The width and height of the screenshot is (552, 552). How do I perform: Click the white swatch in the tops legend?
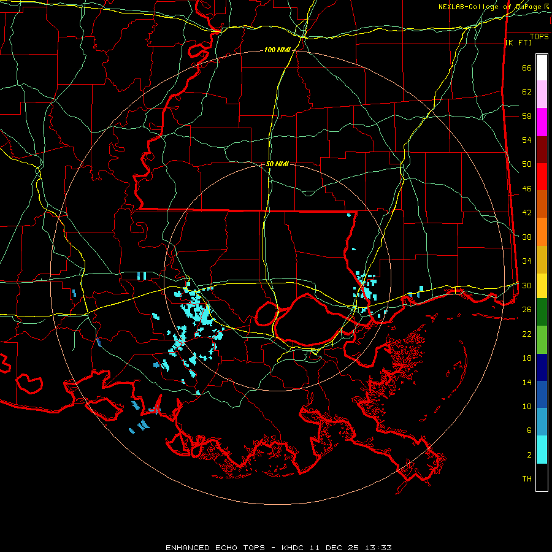(x=542, y=67)
